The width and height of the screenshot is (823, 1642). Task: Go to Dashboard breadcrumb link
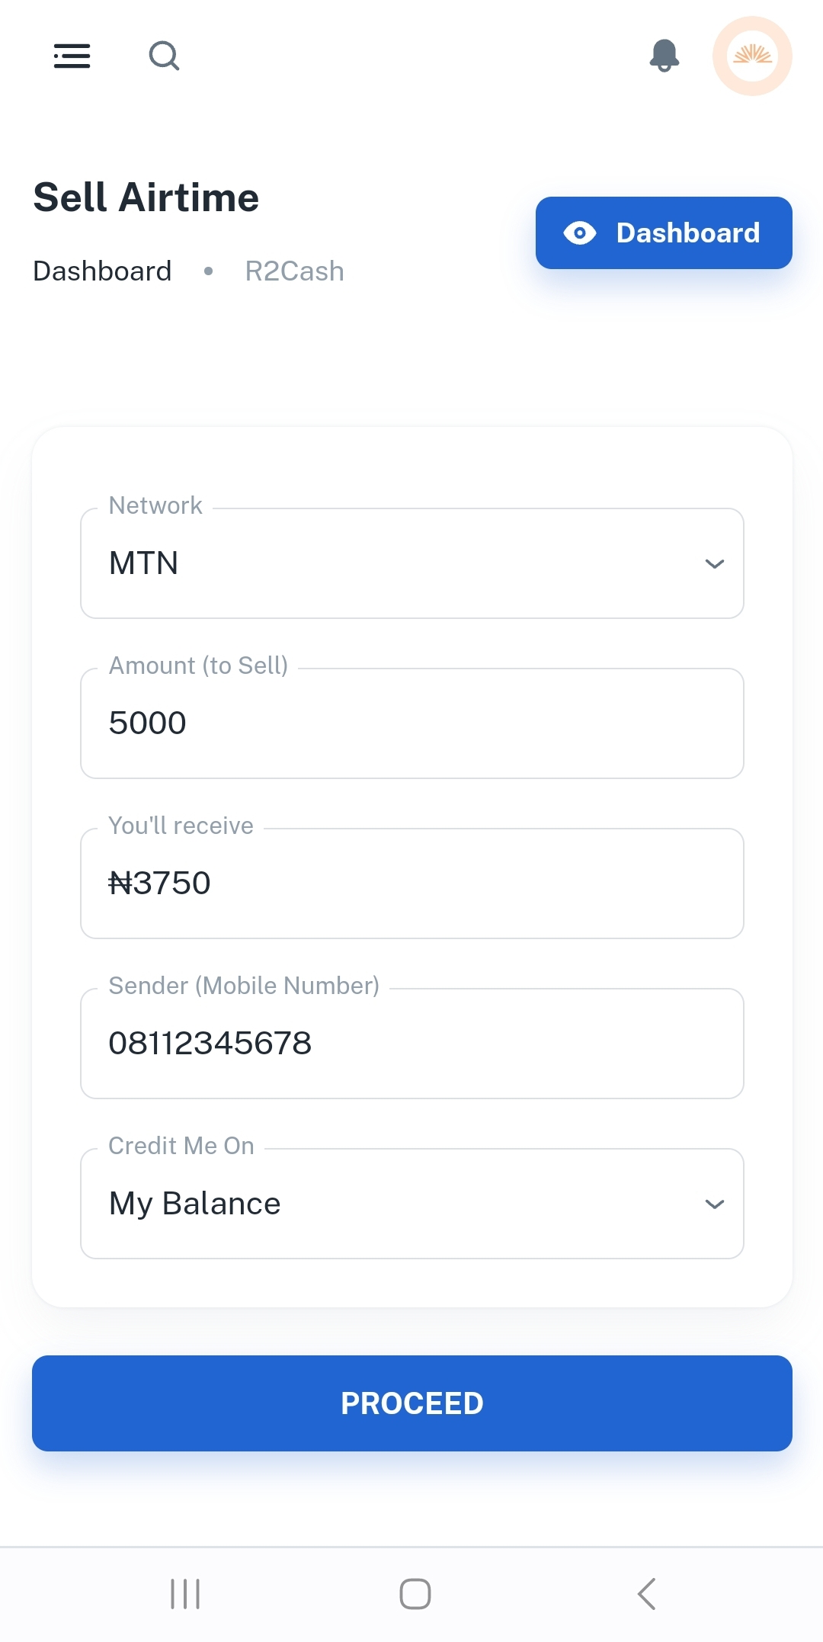click(102, 271)
